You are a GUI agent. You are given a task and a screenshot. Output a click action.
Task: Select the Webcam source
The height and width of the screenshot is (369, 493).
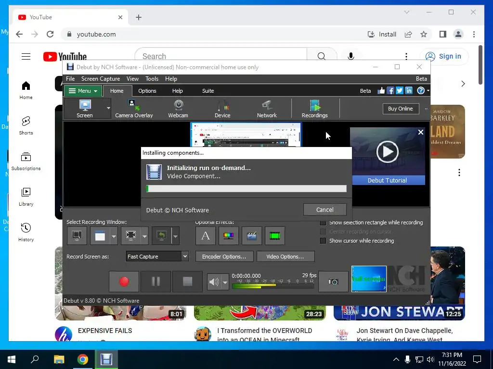[178, 109]
